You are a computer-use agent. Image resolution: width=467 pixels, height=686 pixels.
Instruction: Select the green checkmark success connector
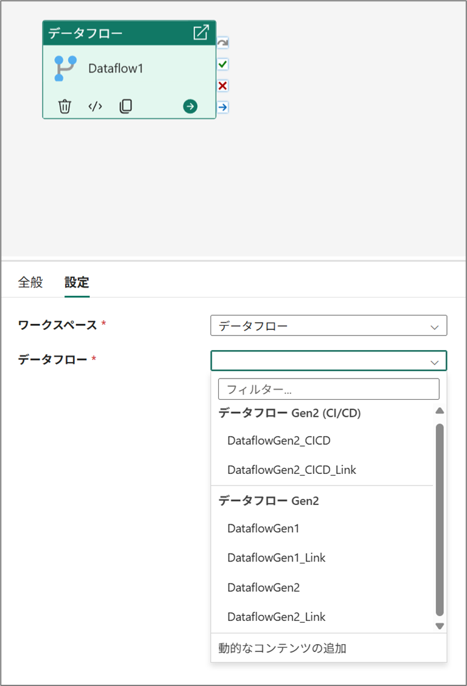click(223, 64)
